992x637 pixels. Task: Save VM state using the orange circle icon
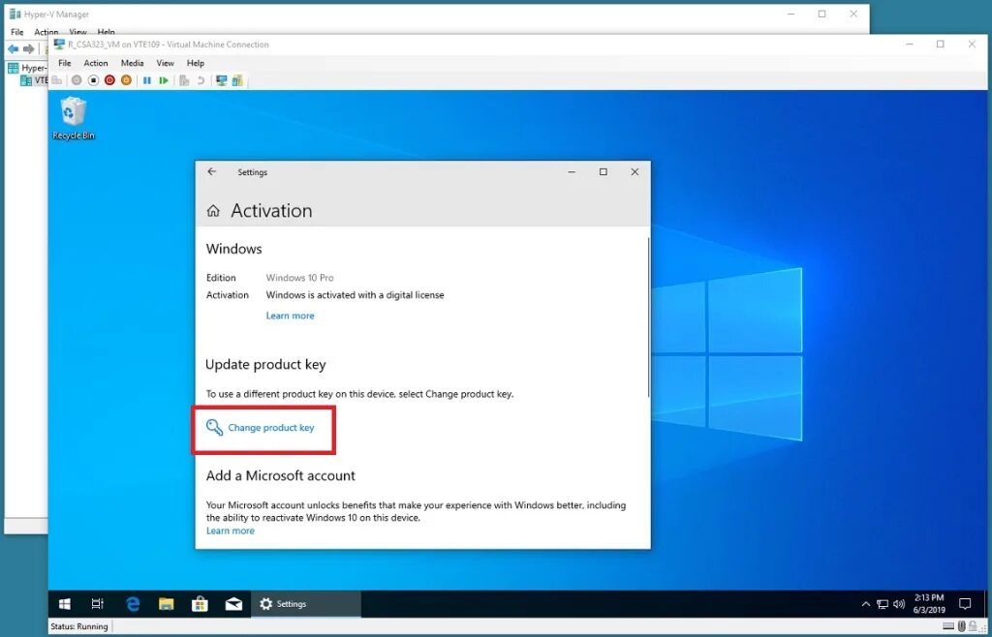126,80
